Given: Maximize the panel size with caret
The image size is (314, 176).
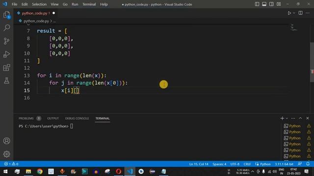Looking at the screenshot, I should pos(300,118).
